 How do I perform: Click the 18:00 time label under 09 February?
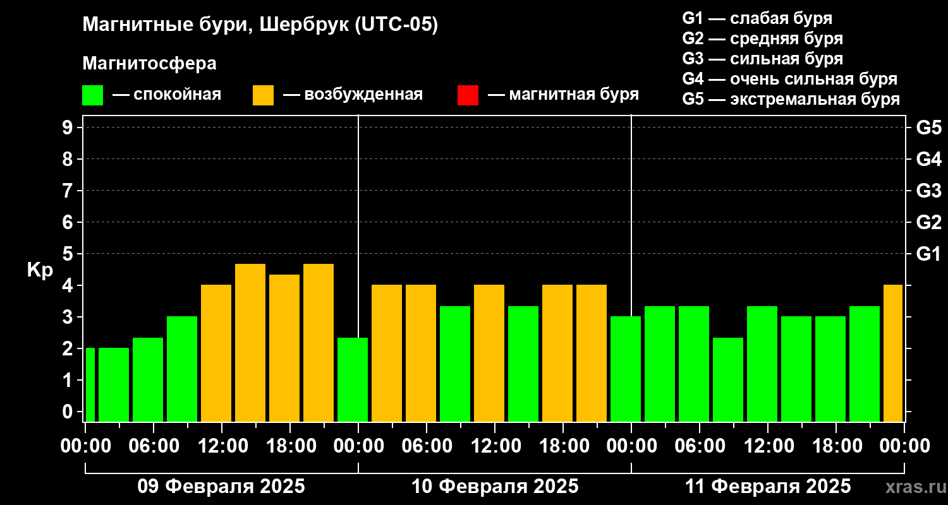[290, 446]
